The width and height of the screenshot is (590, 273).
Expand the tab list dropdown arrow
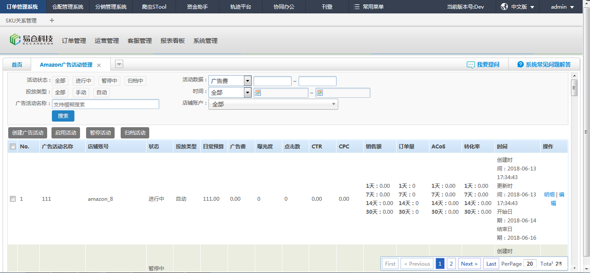[x=119, y=64]
